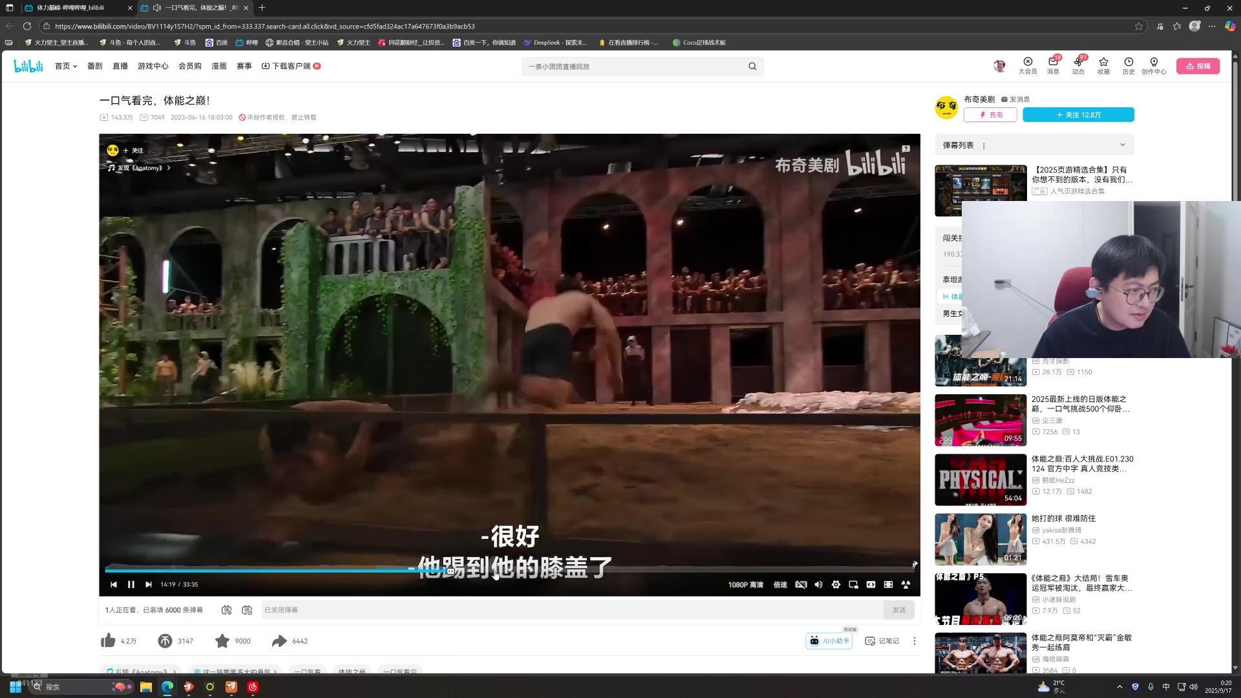The width and height of the screenshot is (1241, 698).
Task: Expand the 首页 dropdown in the header
Action: coord(66,66)
